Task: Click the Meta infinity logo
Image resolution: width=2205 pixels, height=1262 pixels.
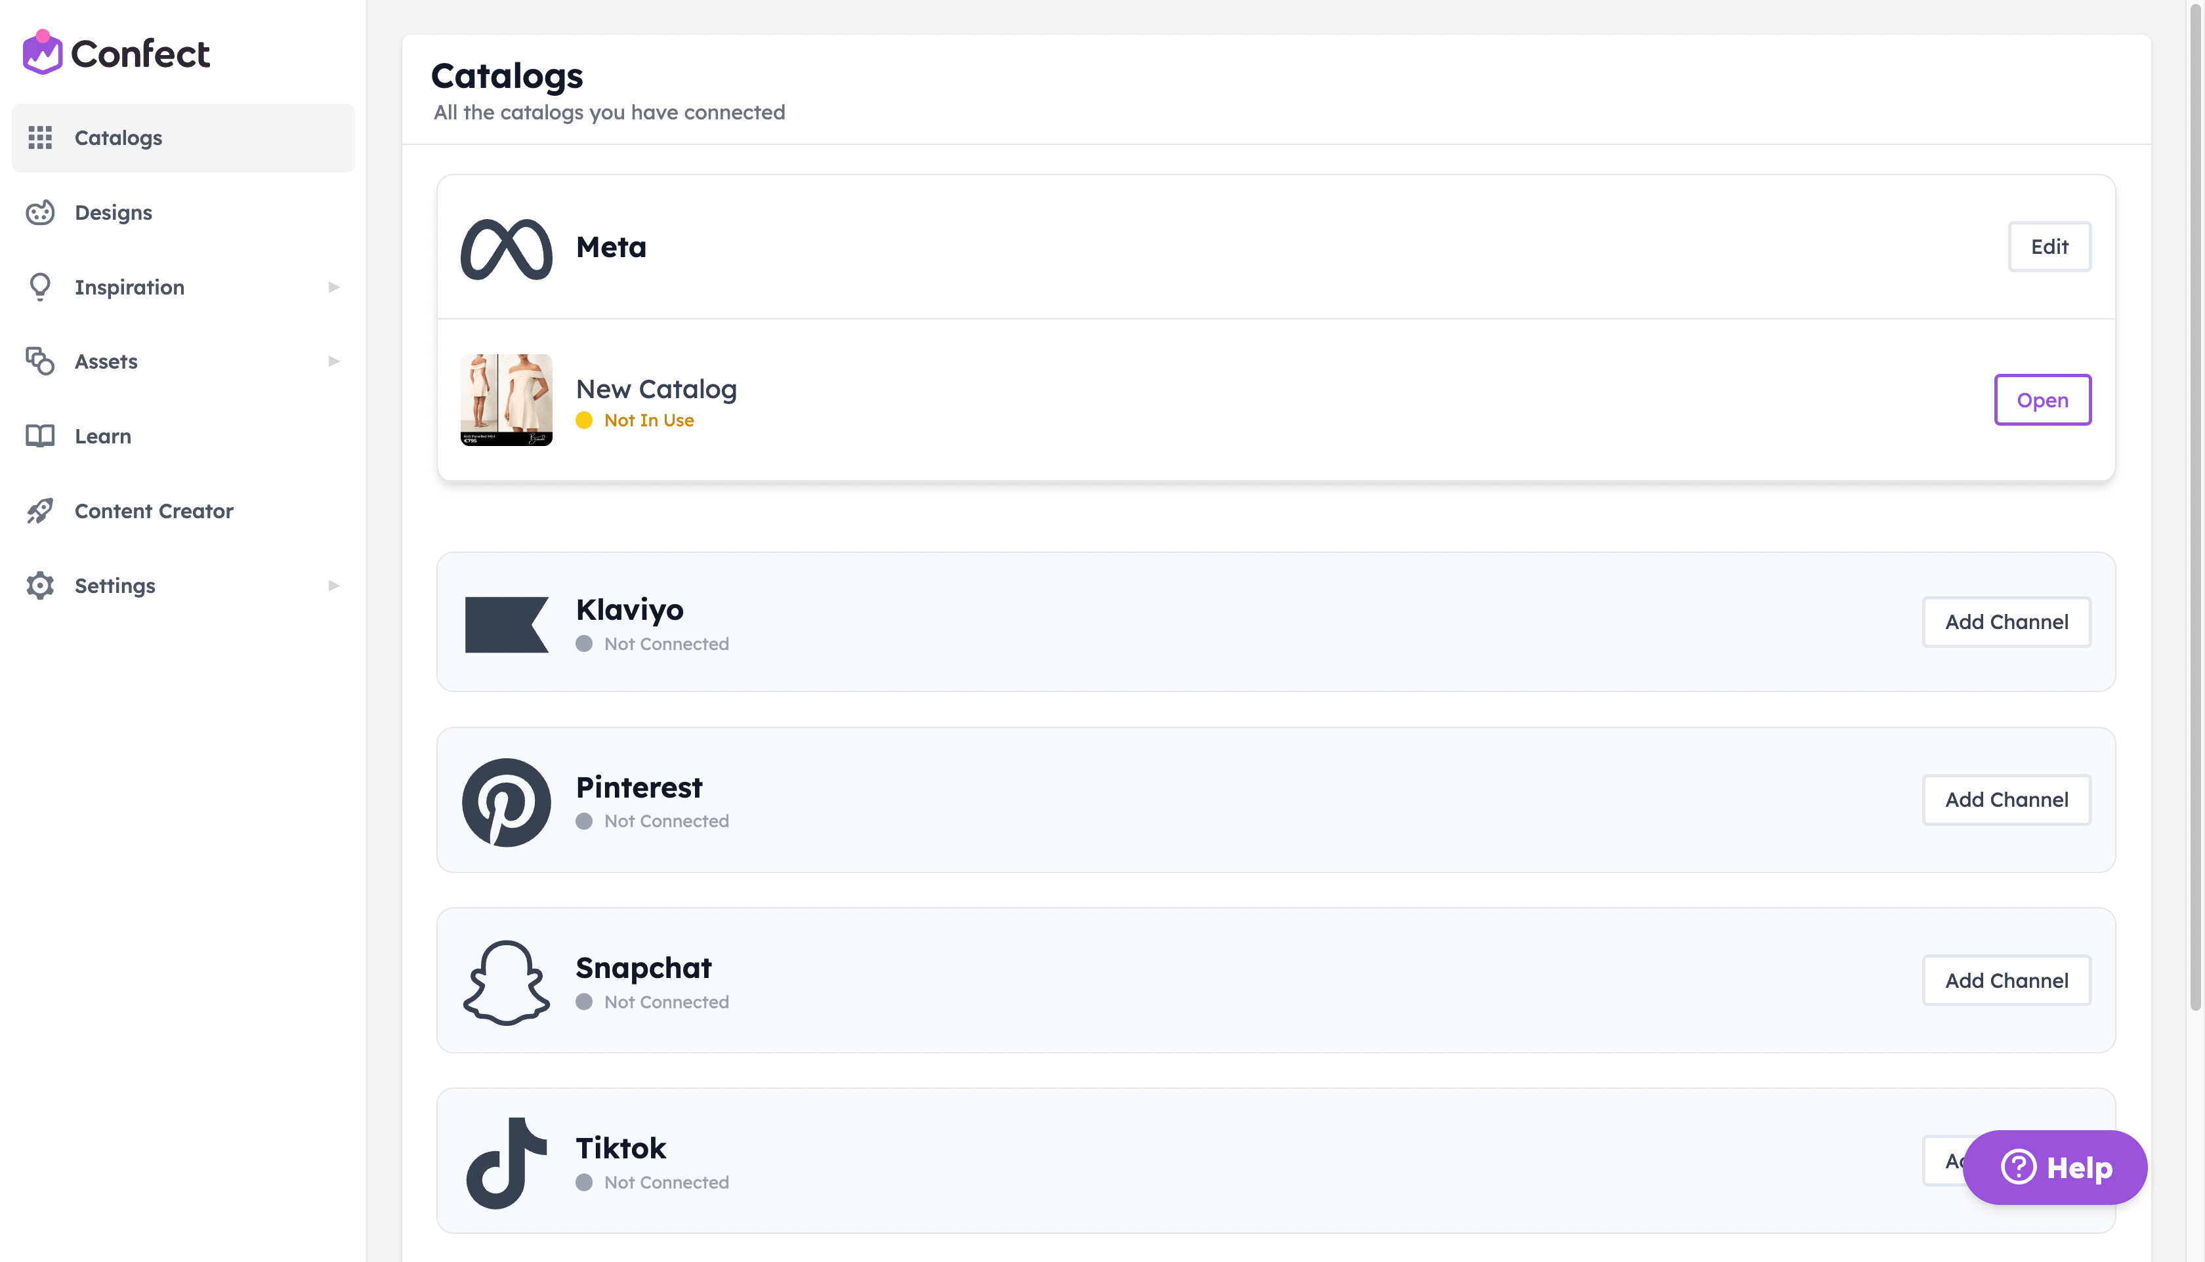Action: [507, 249]
